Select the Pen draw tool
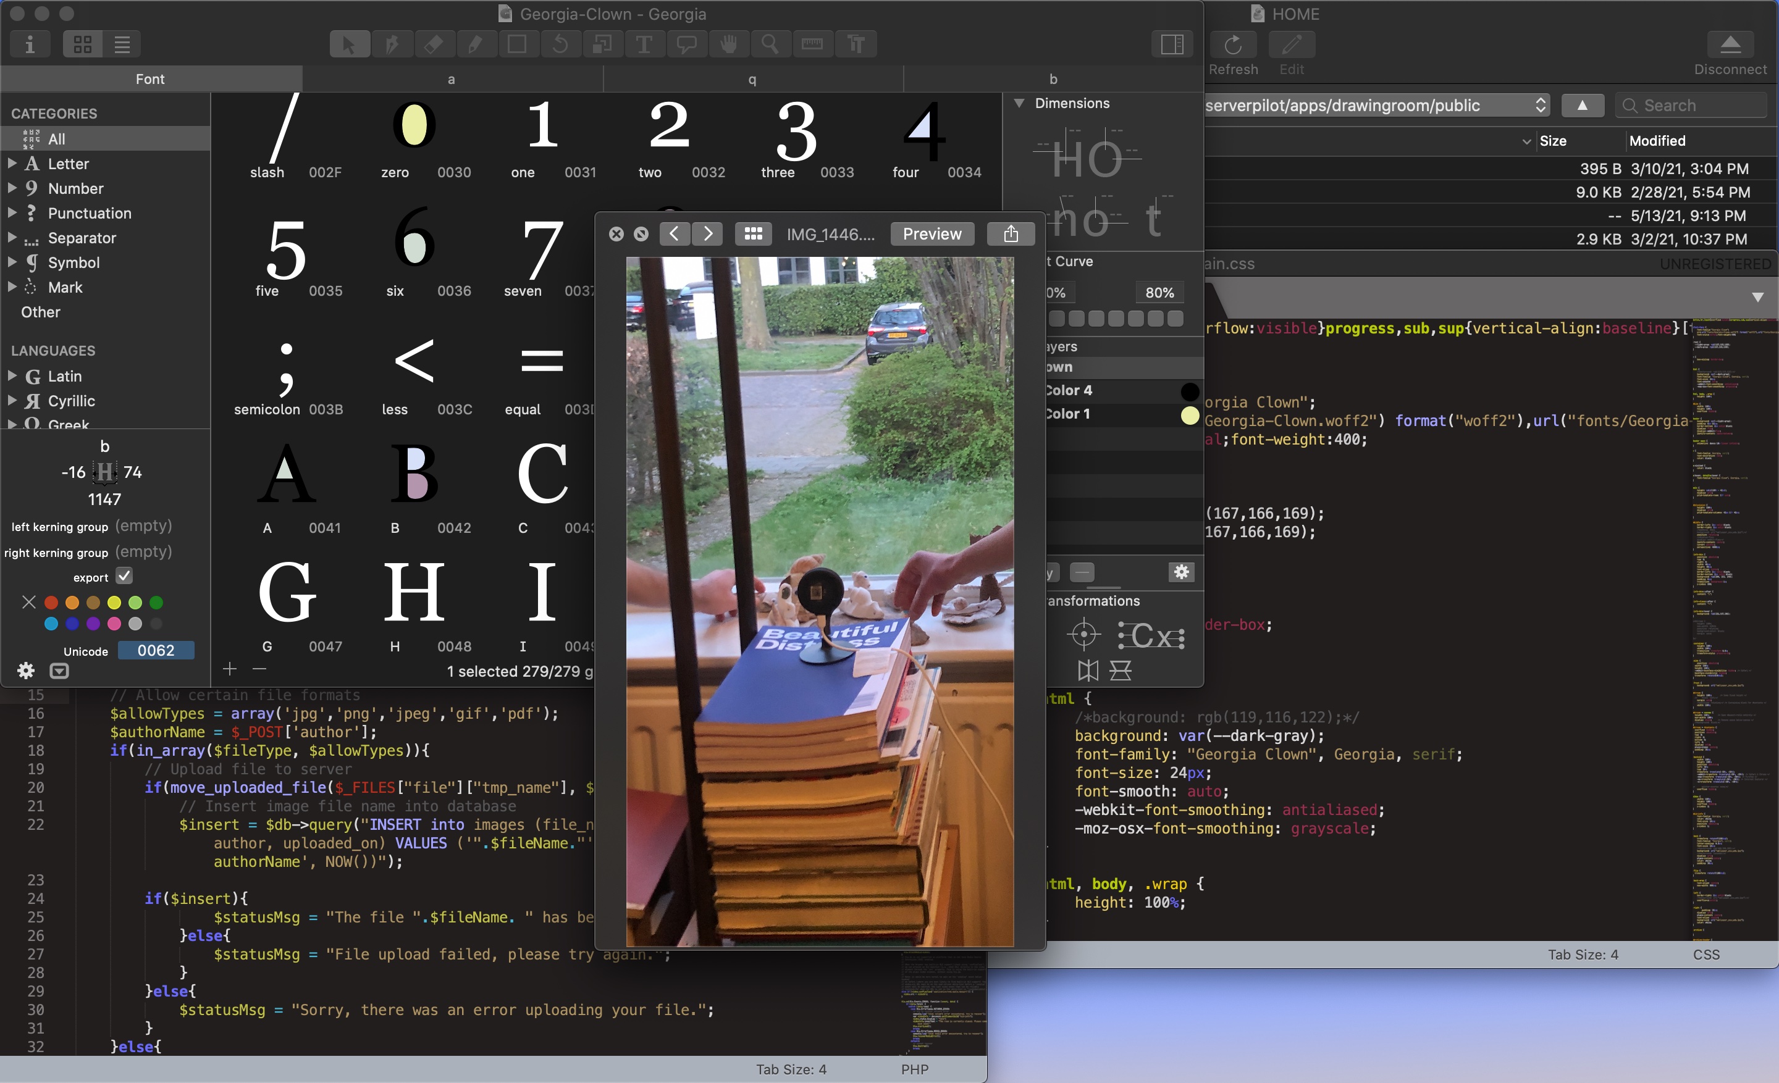 [392, 44]
